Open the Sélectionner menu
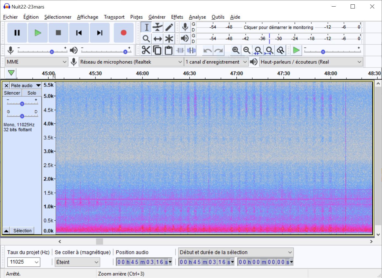The image size is (382, 278). pyautogui.click(x=58, y=17)
